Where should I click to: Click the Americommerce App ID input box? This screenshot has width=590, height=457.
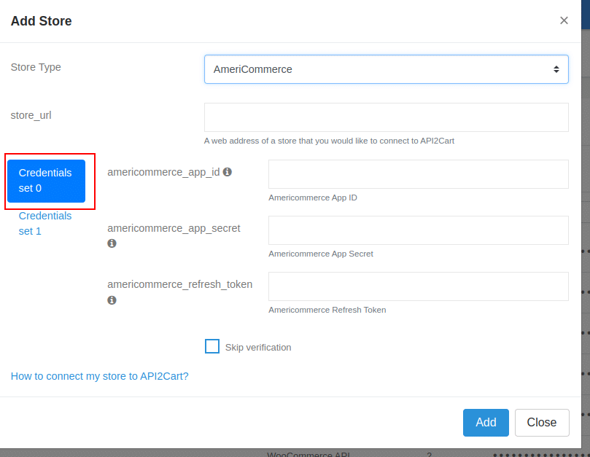pyautogui.click(x=418, y=173)
